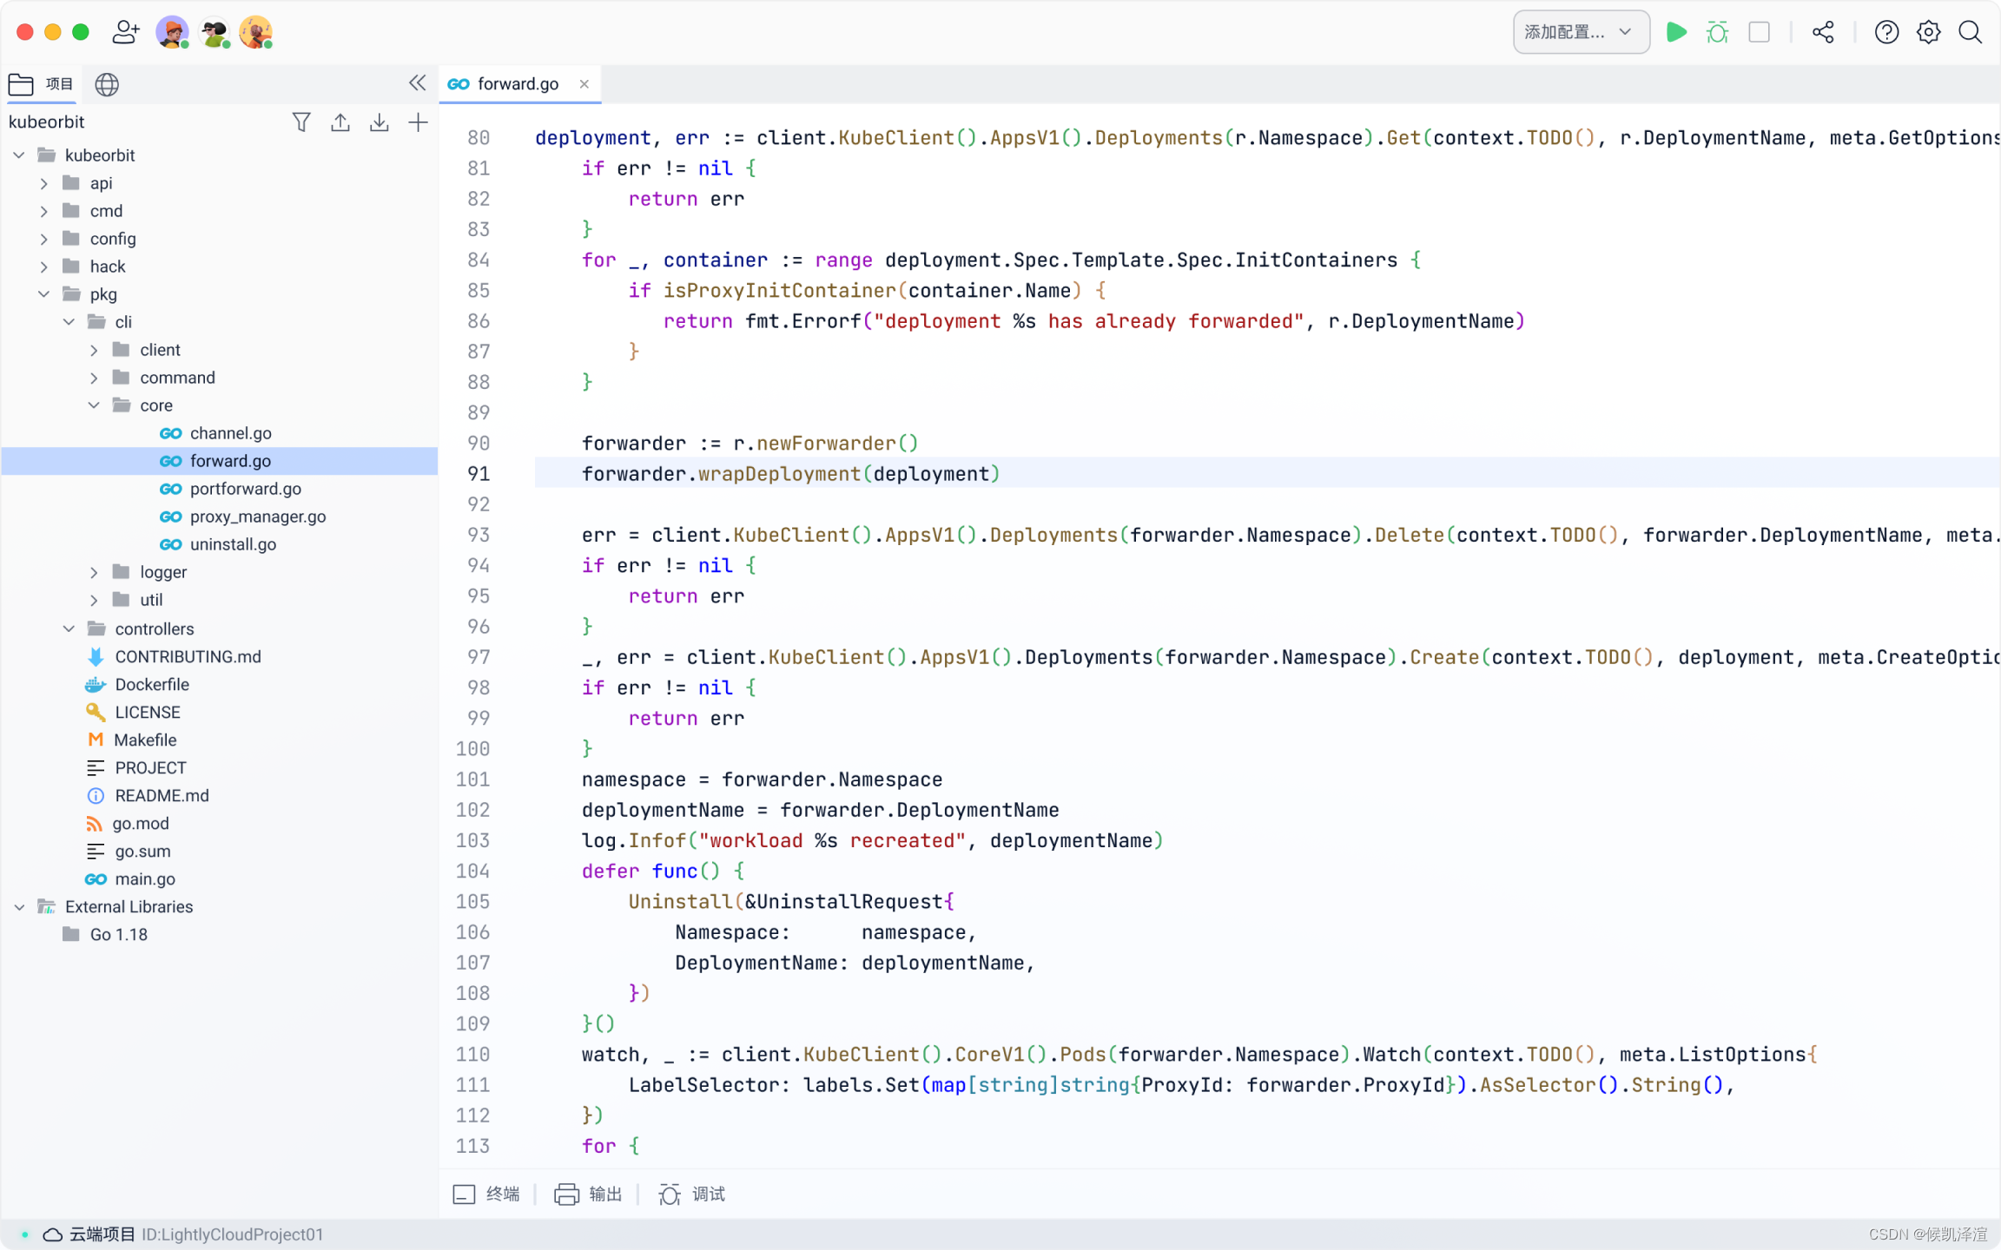Image resolution: width=2001 pixels, height=1250 pixels.
Task: Open the settings gear icon
Action: [1928, 32]
